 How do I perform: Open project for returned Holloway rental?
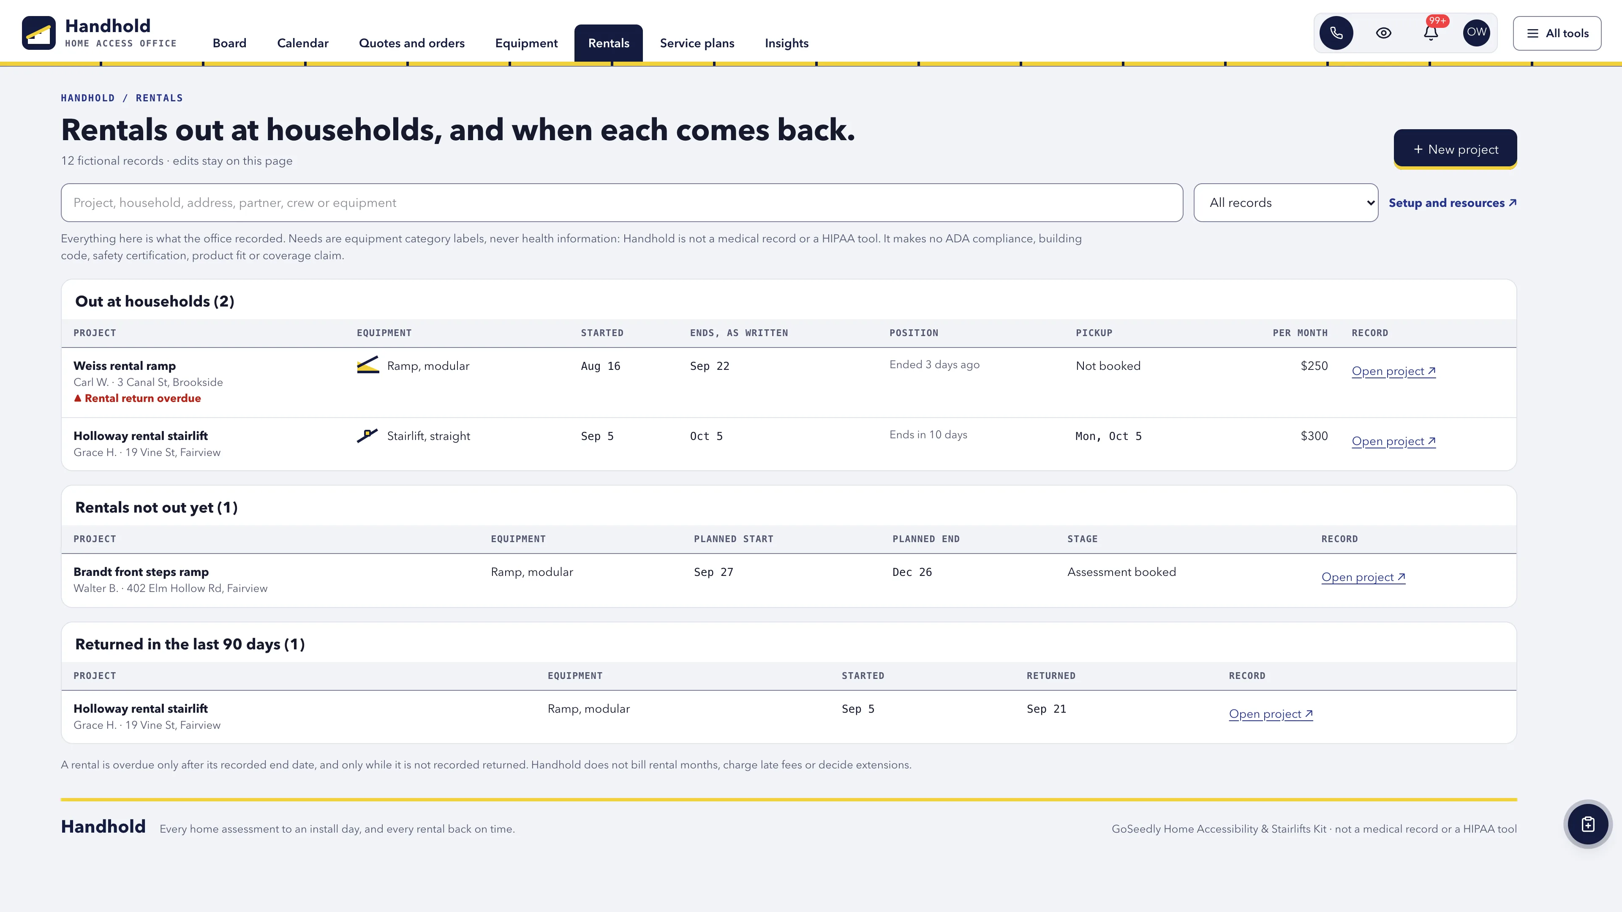(1271, 714)
